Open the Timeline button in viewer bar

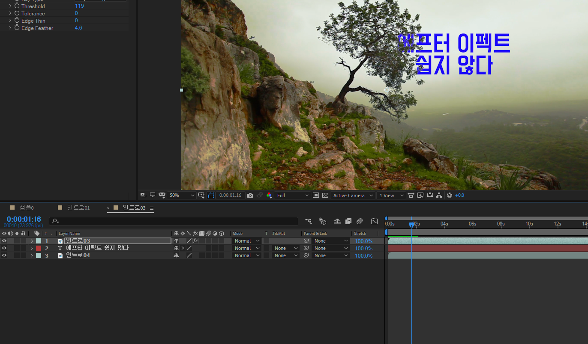tap(430, 195)
